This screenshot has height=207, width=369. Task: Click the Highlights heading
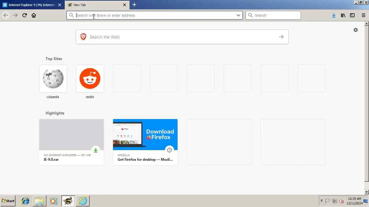point(55,113)
